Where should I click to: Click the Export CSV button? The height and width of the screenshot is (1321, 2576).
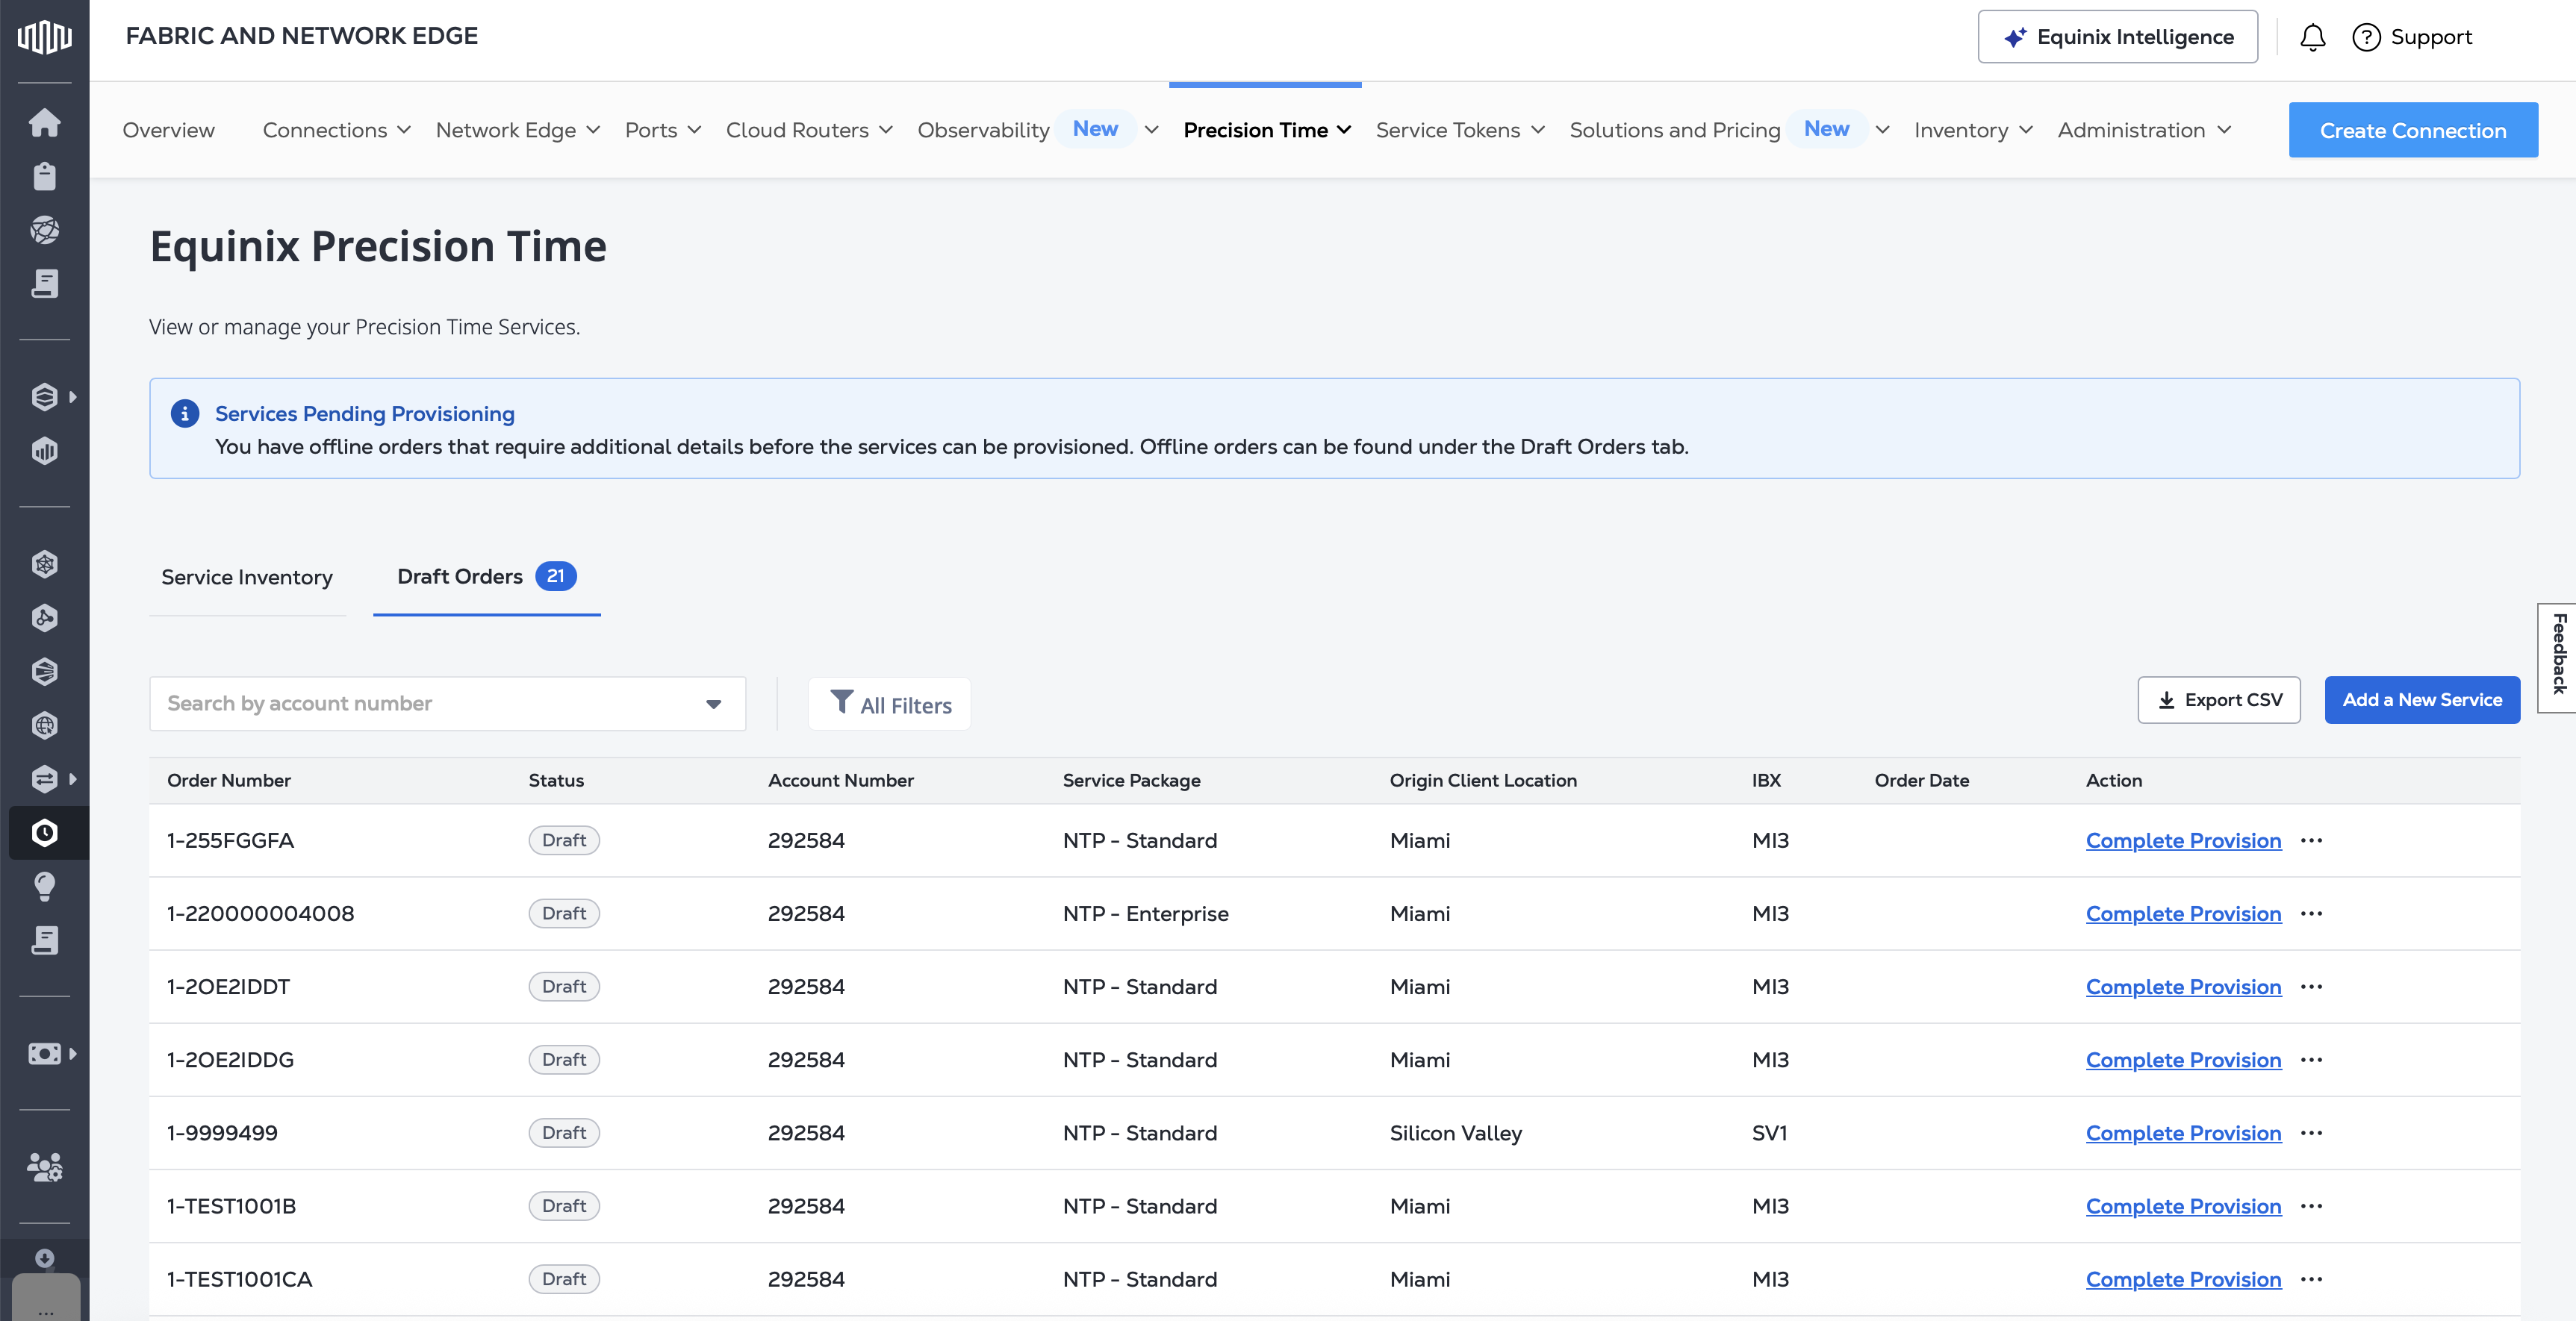click(x=2218, y=699)
